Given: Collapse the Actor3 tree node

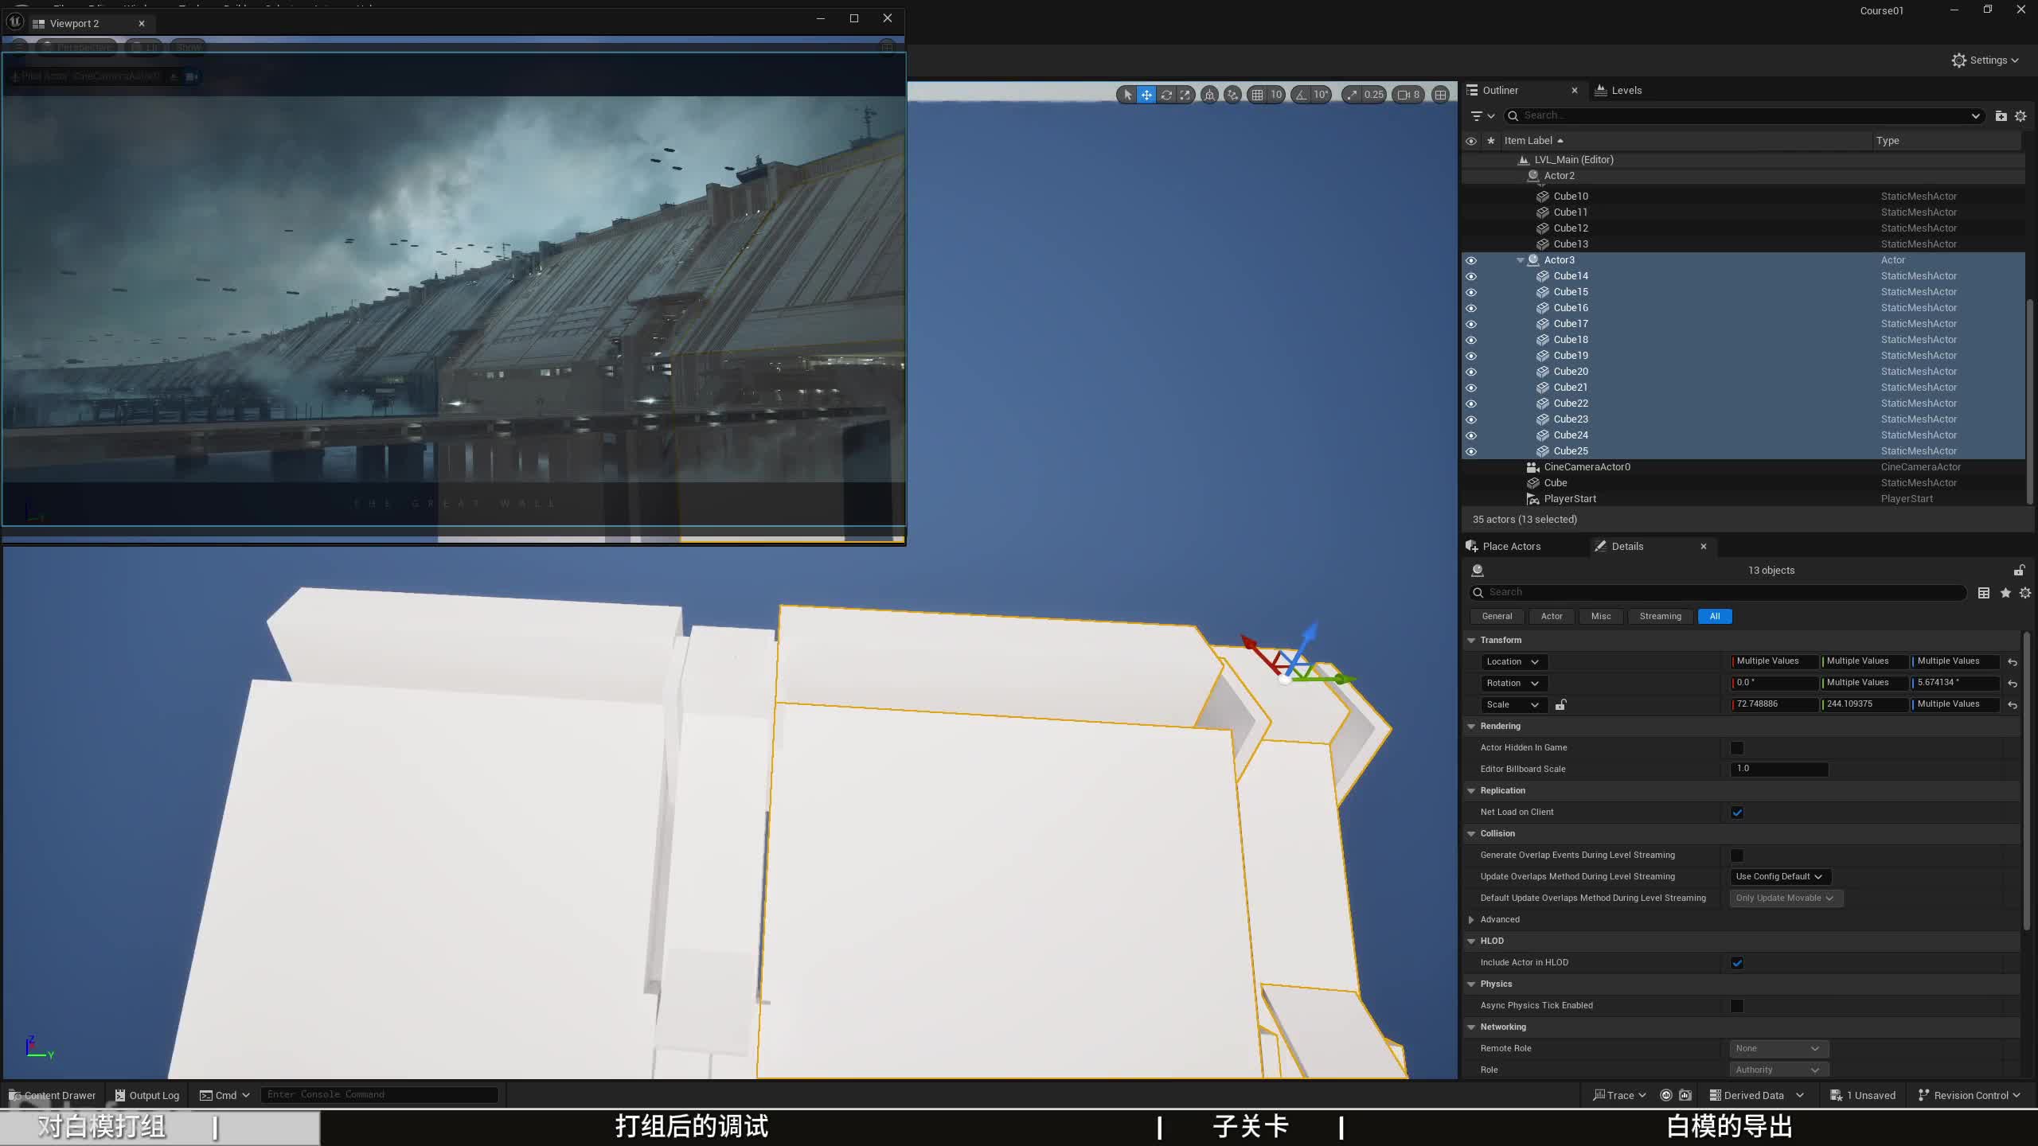Looking at the screenshot, I should [1521, 260].
